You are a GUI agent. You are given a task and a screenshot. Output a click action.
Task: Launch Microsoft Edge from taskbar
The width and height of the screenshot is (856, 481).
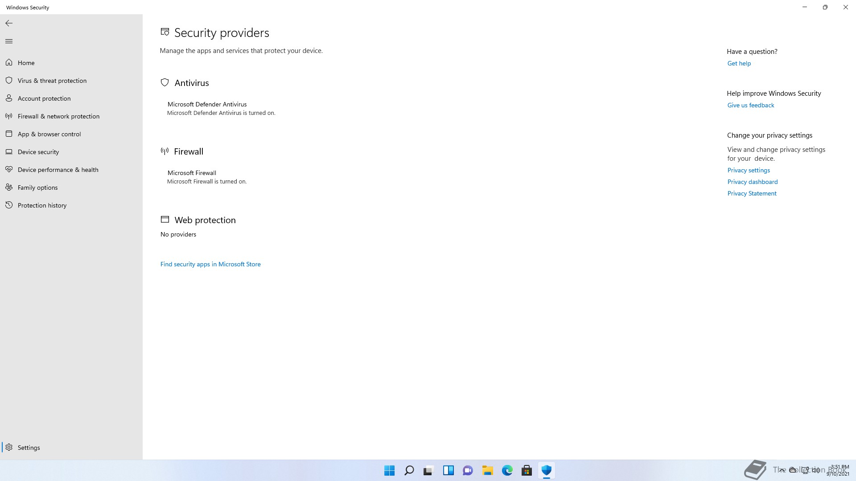tap(507, 470)
